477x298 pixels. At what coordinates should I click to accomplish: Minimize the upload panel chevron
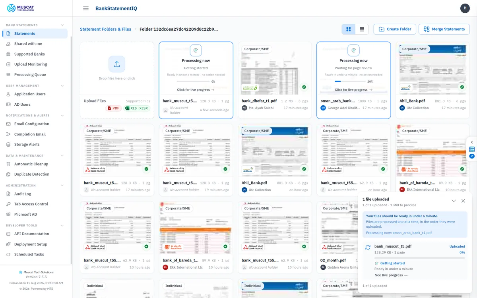(x=454, y=201)
